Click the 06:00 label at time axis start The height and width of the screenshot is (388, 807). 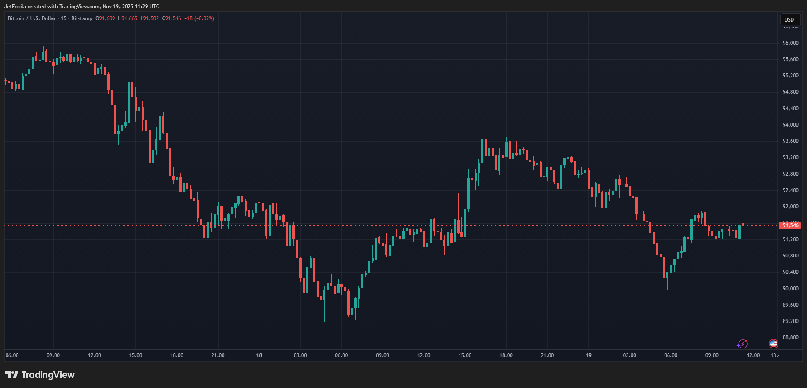(x=12, y=355)
